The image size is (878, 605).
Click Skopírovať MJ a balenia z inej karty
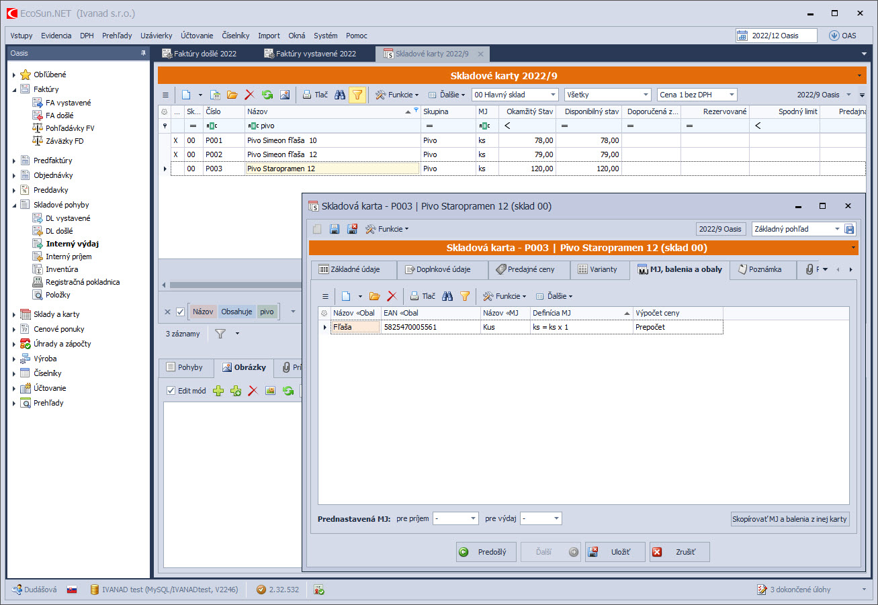click(790, 519)
